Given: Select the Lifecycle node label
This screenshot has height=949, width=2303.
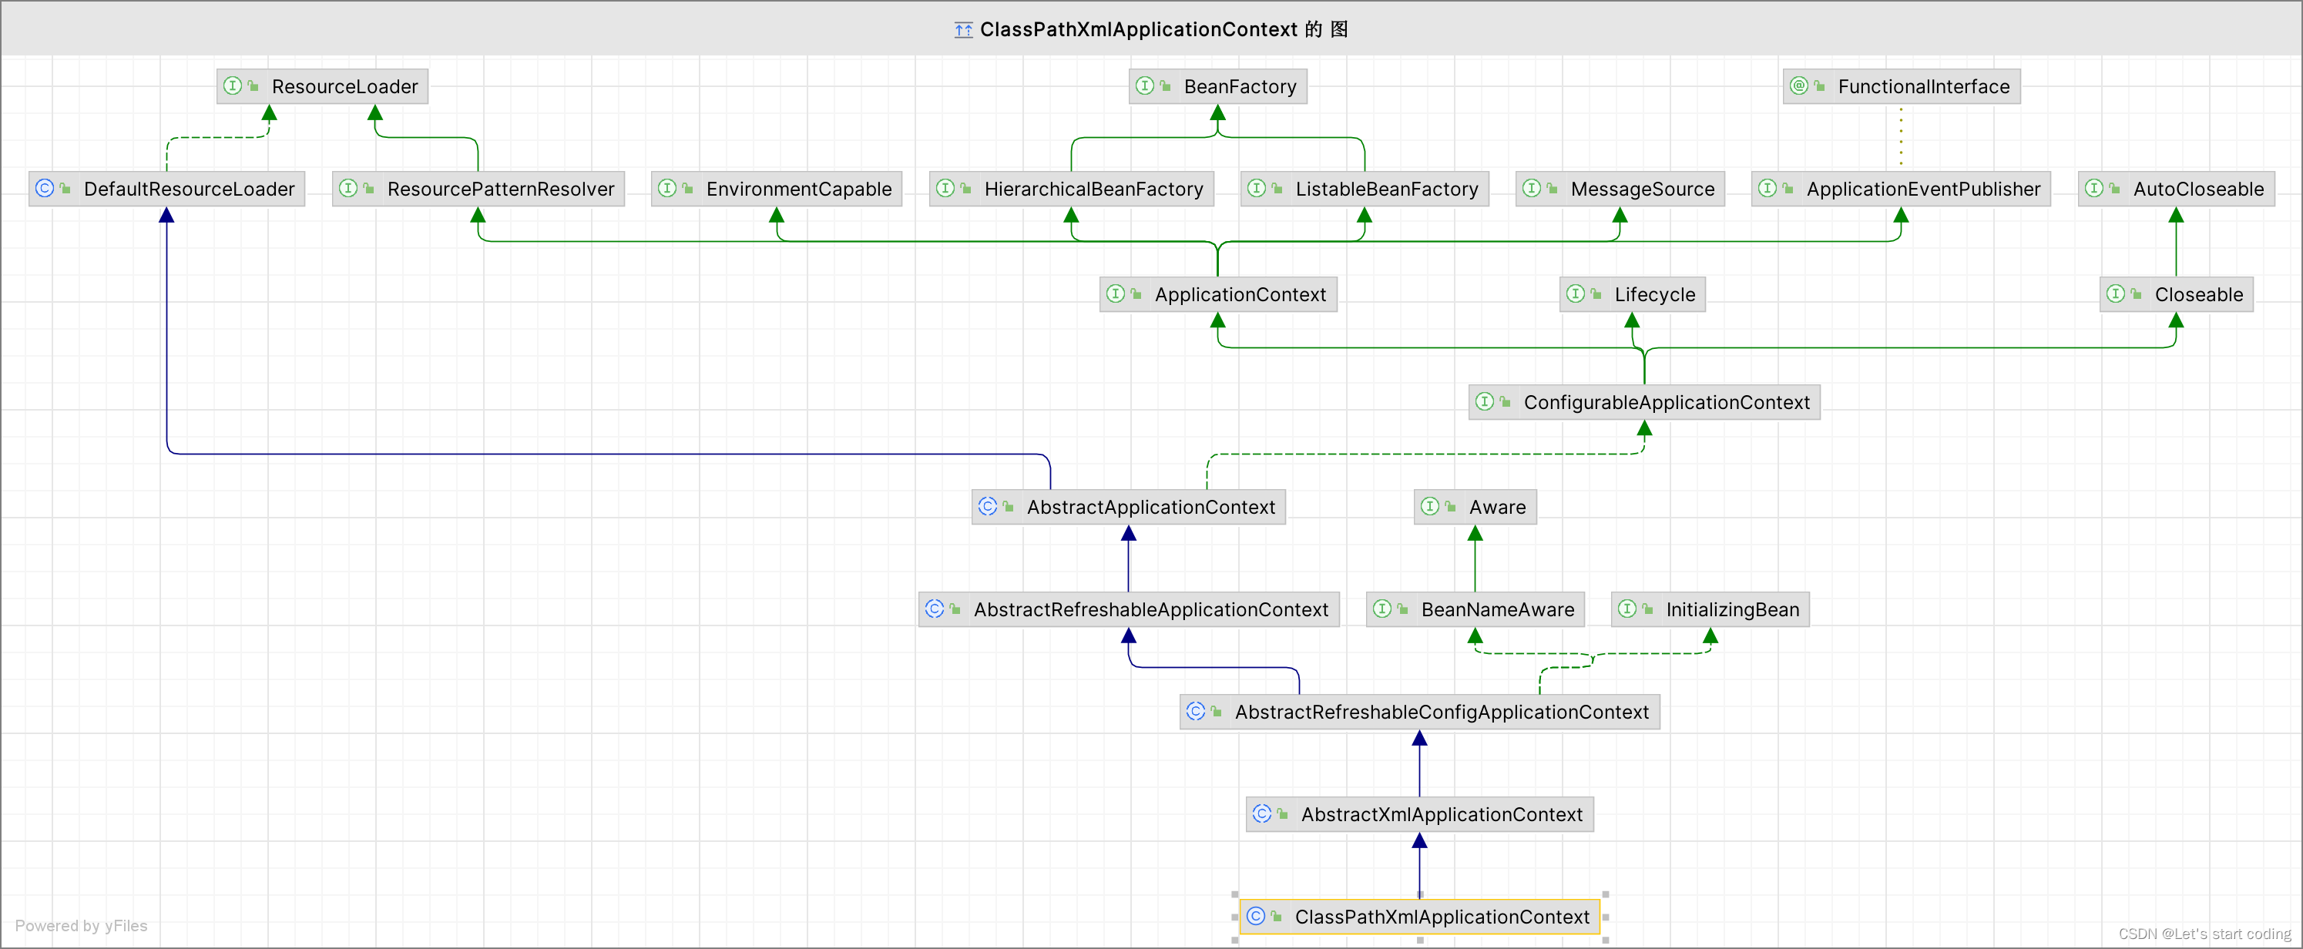Looking at the screenshot, I should 1655,295.
